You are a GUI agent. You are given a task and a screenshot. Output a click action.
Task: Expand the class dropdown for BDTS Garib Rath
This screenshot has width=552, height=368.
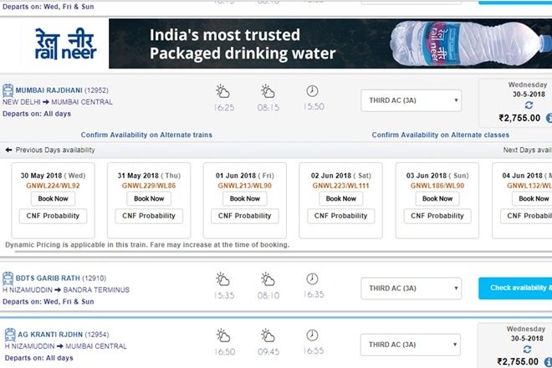click(x=411, y=289)
